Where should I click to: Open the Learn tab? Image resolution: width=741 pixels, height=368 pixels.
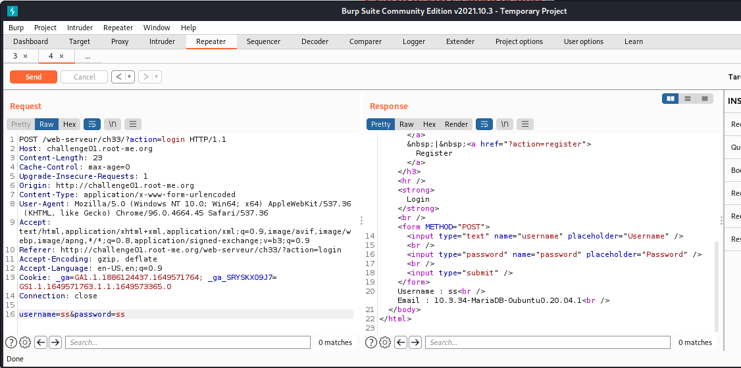[x=634, y=41]
